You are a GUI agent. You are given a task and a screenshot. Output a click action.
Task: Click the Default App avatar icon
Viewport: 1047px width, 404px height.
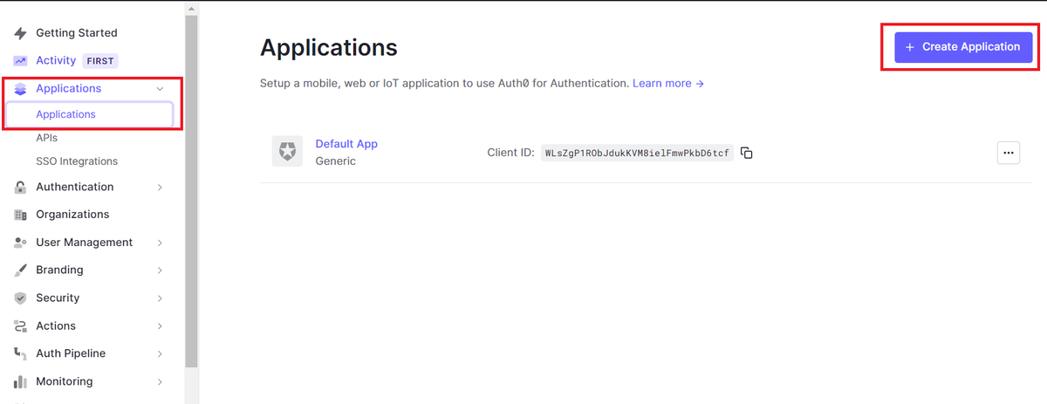pos(287,151)
